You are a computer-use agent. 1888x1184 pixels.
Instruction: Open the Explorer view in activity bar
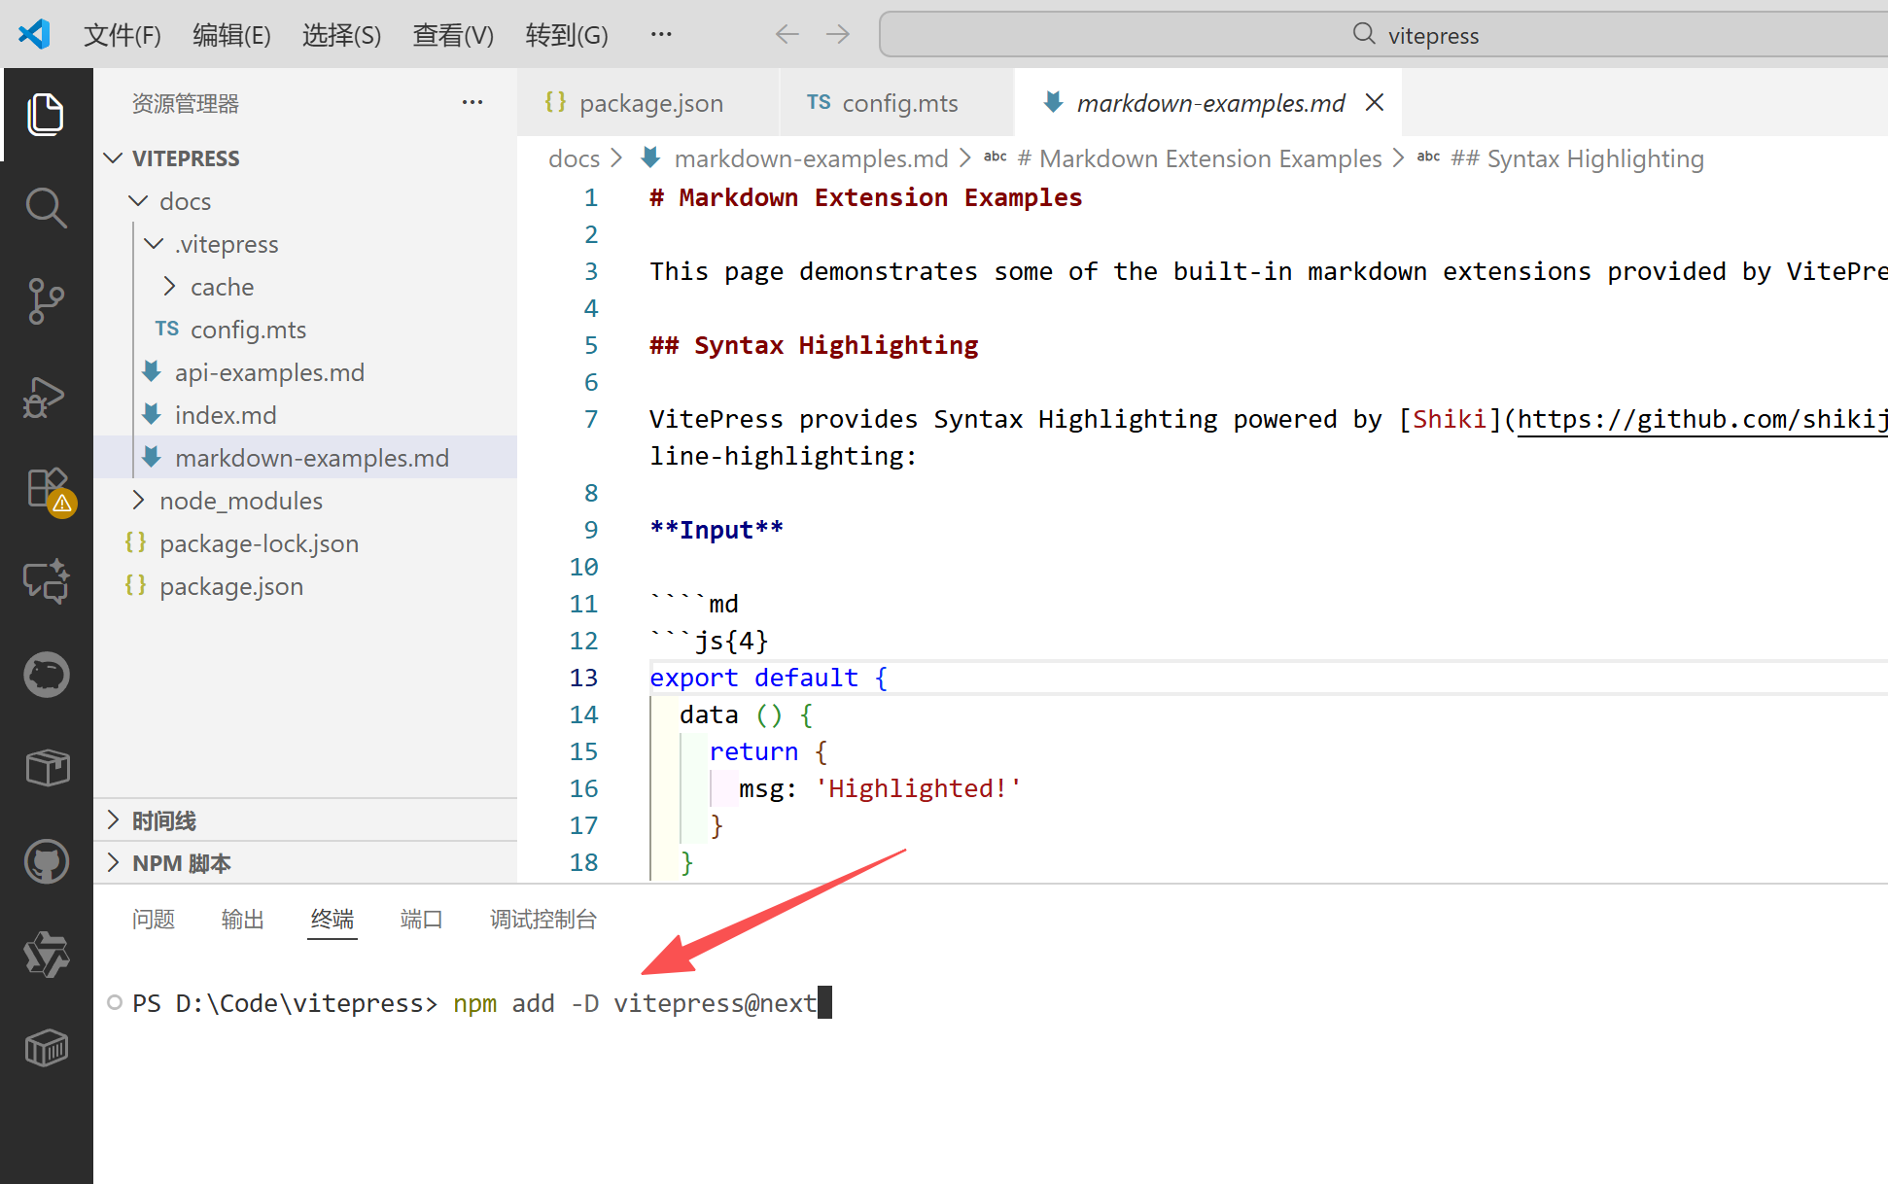(46, 115)
